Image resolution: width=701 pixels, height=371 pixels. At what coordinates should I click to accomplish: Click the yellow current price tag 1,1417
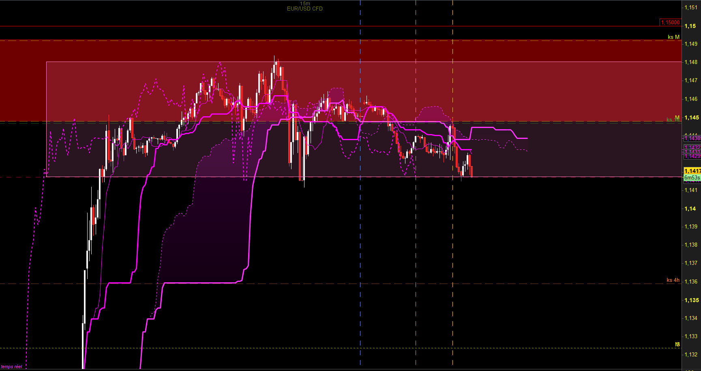tap(692, 171)
